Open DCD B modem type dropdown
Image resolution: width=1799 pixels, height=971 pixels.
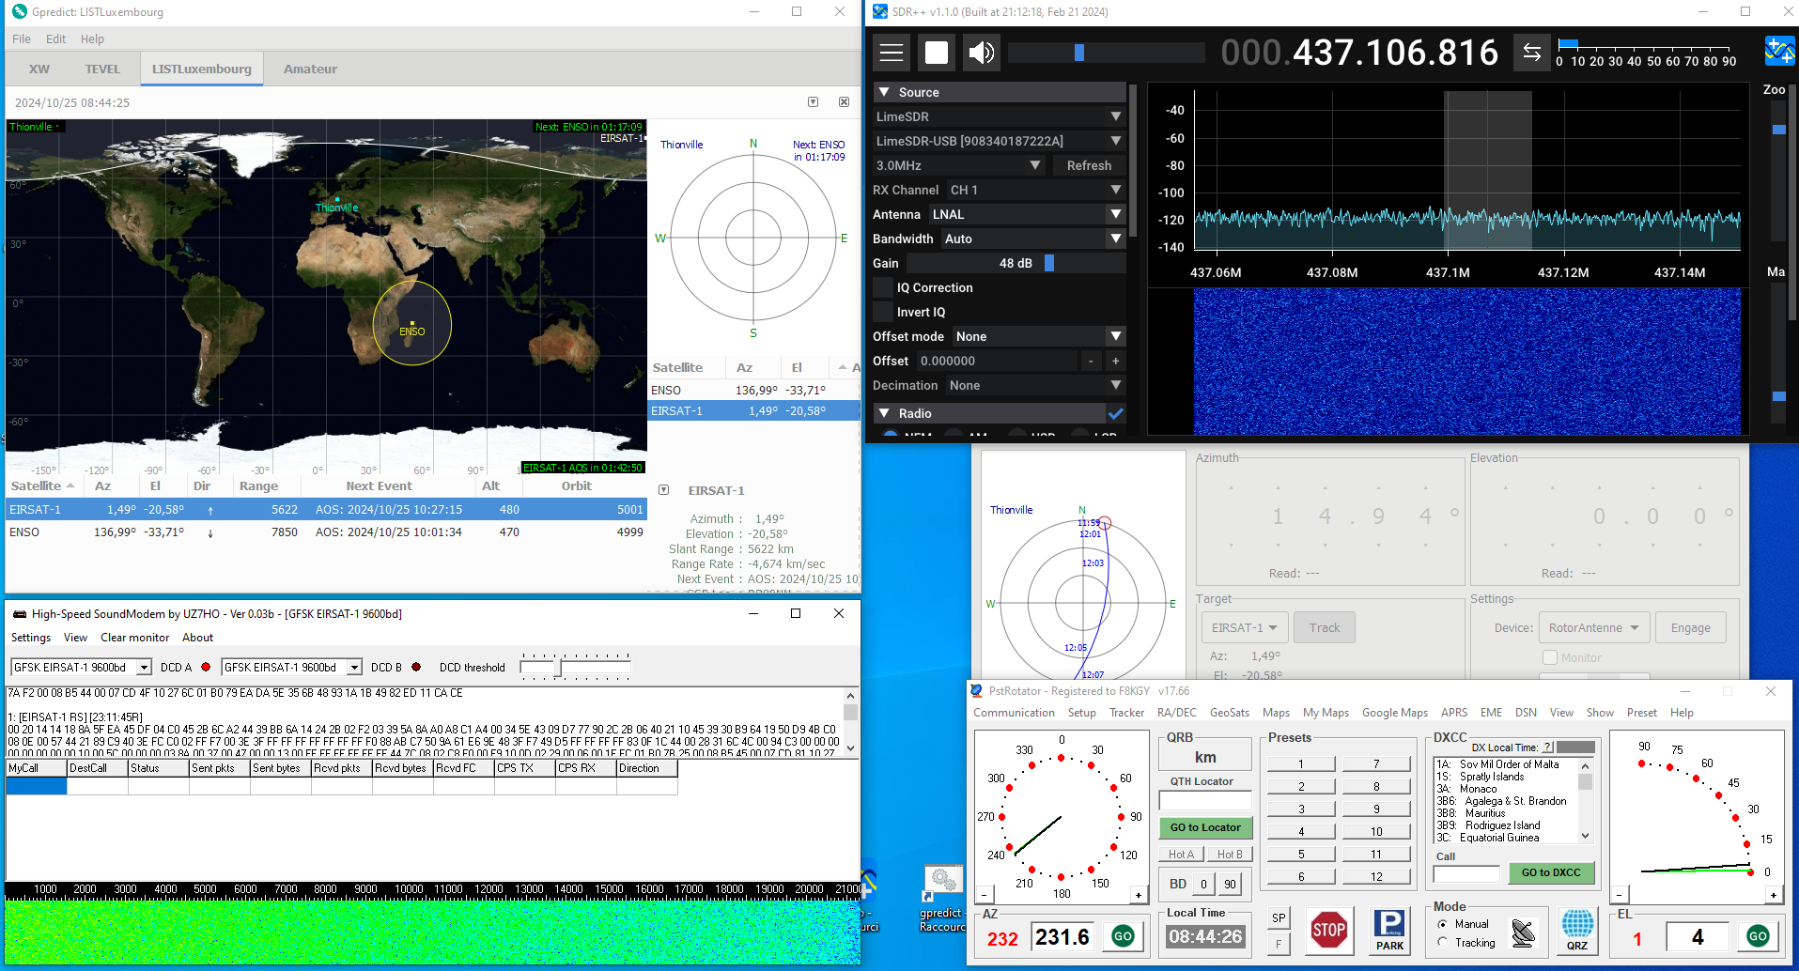click(354, 667)
